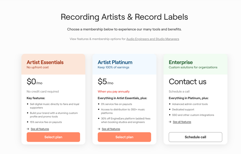Click arrow icon in Artist Essentials card

[28, 129]
